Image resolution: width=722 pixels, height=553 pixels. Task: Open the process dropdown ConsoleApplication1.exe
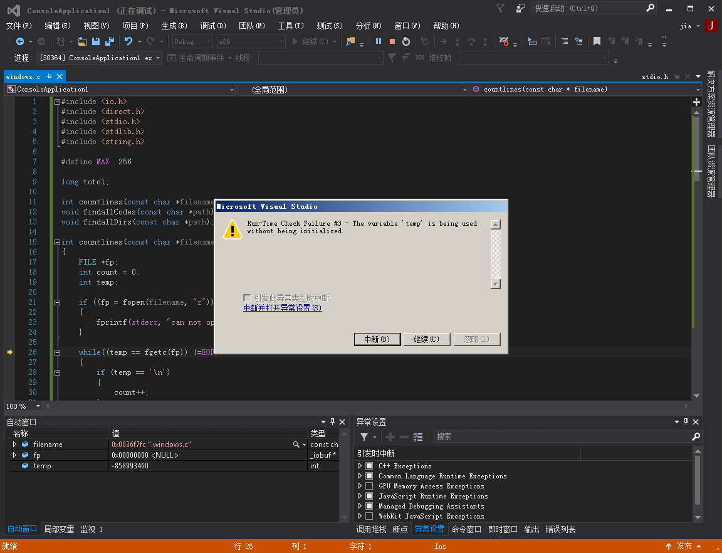[158, 58]
